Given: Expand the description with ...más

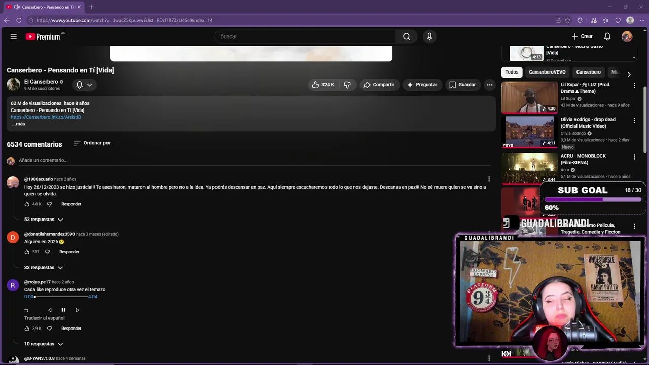Looking at the screenshot, I should point(18,124).
